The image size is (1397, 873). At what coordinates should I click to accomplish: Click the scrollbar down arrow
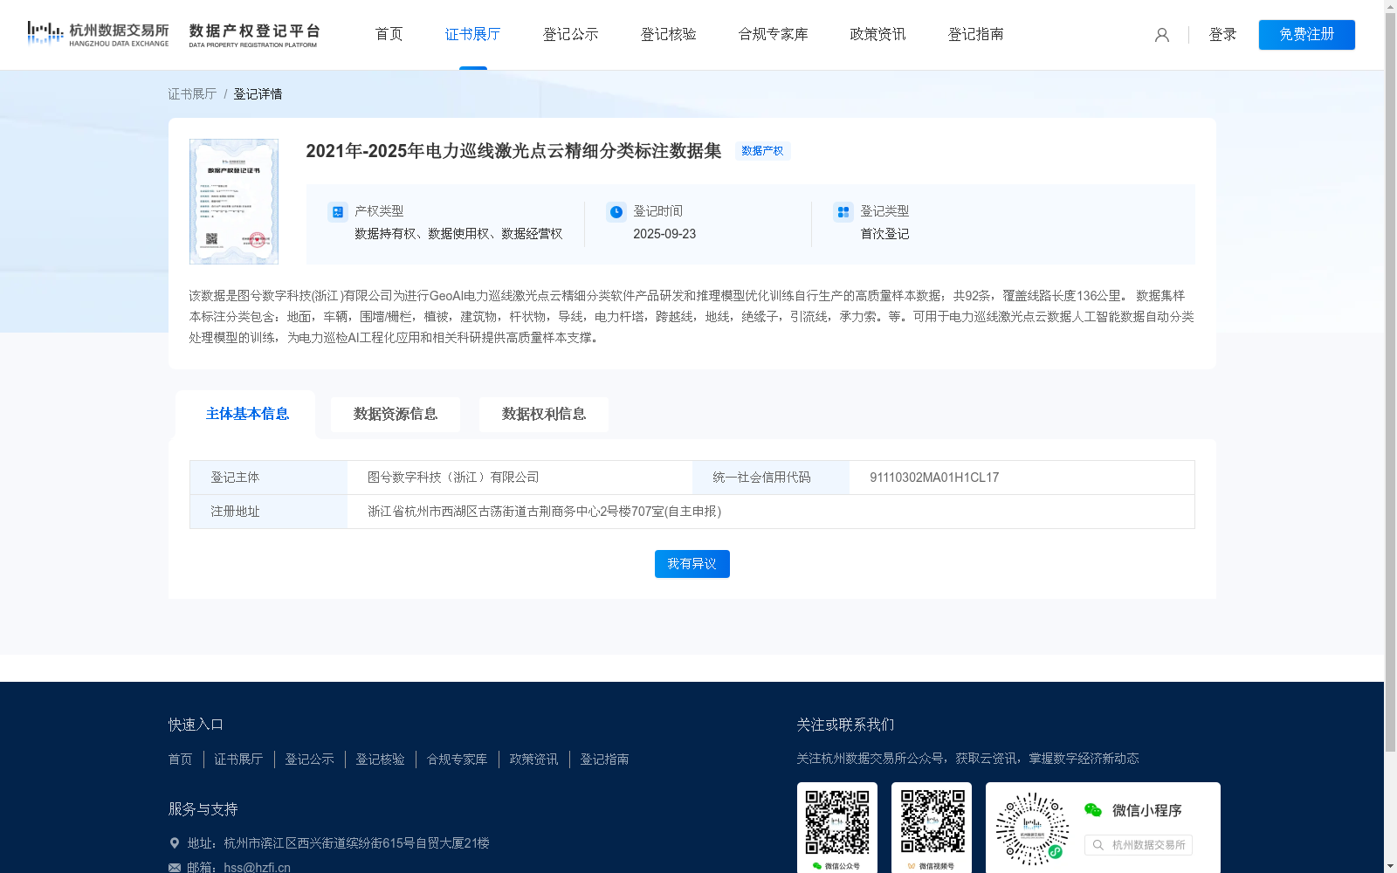(1390, 867)
